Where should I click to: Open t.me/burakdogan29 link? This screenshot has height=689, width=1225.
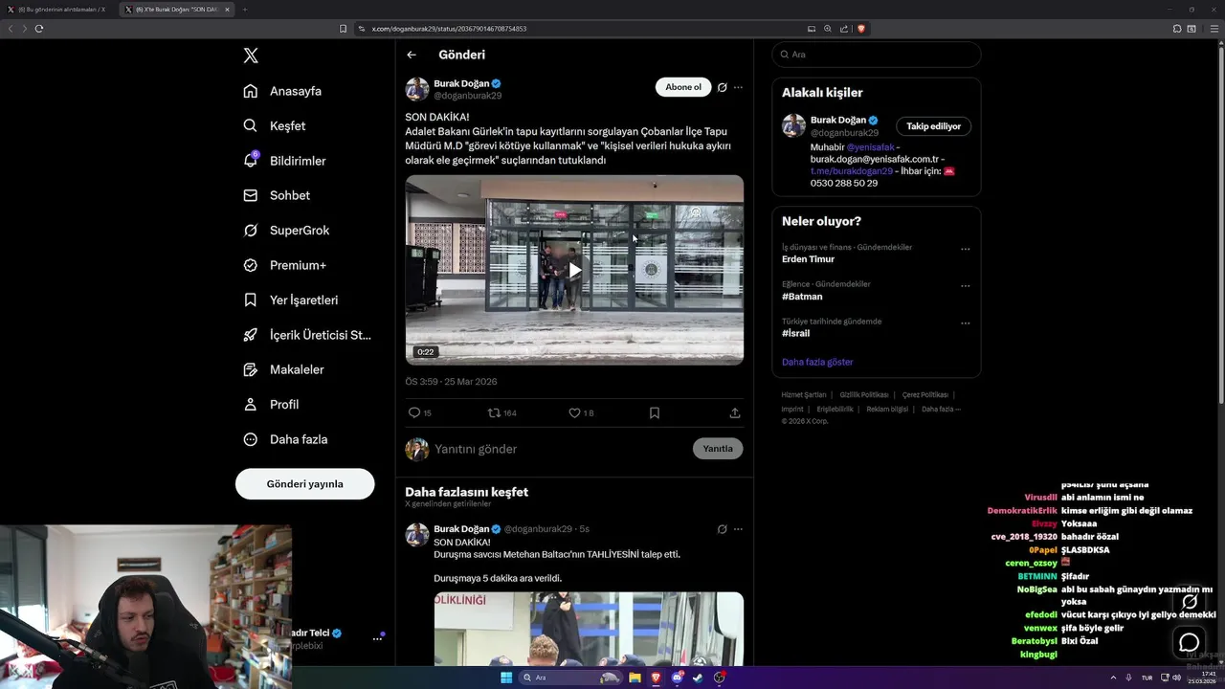pos(852,171)
